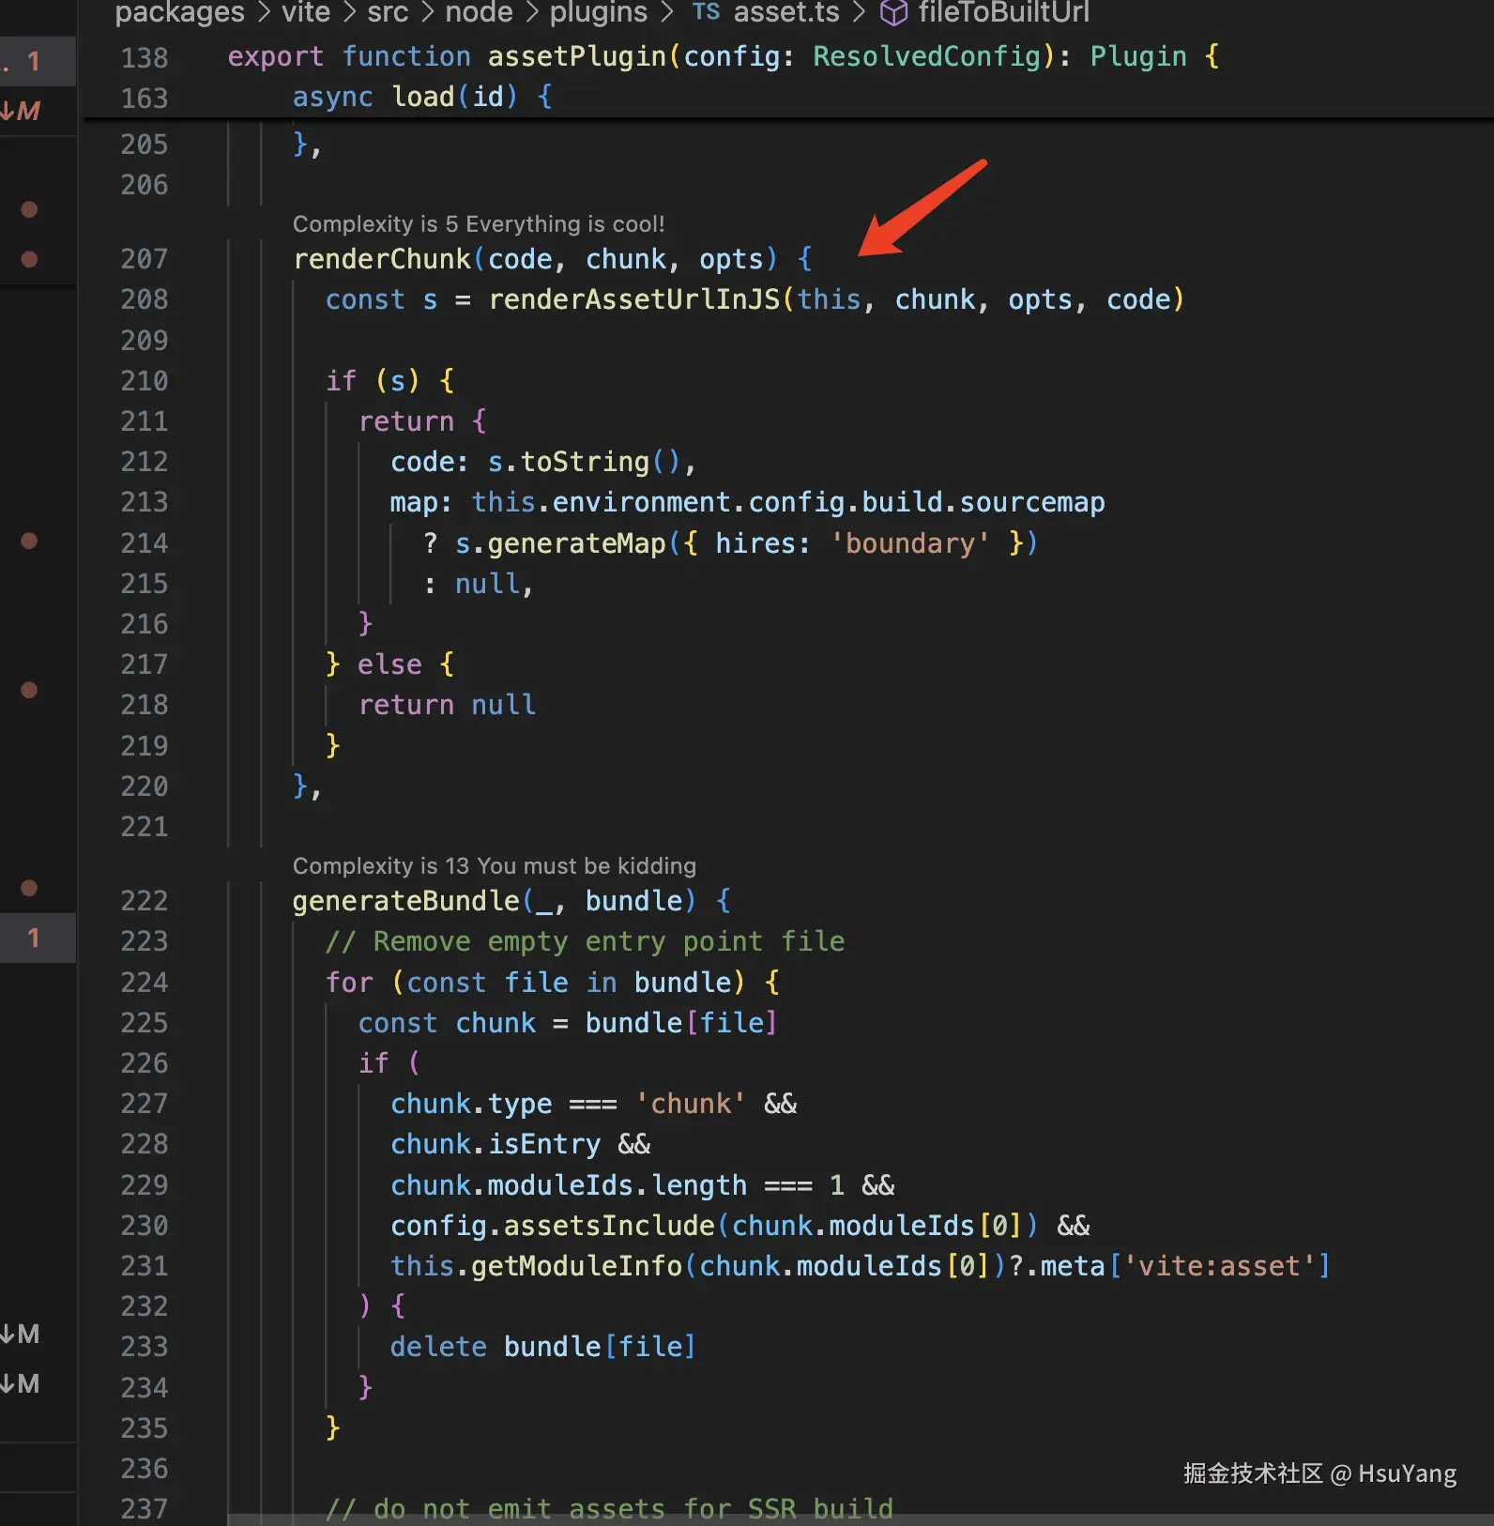The width and height of the screenshot is (1494, 1526).
Task: Click the renderAssetUrlInJS call on line 208
Action: coord(634,299)
